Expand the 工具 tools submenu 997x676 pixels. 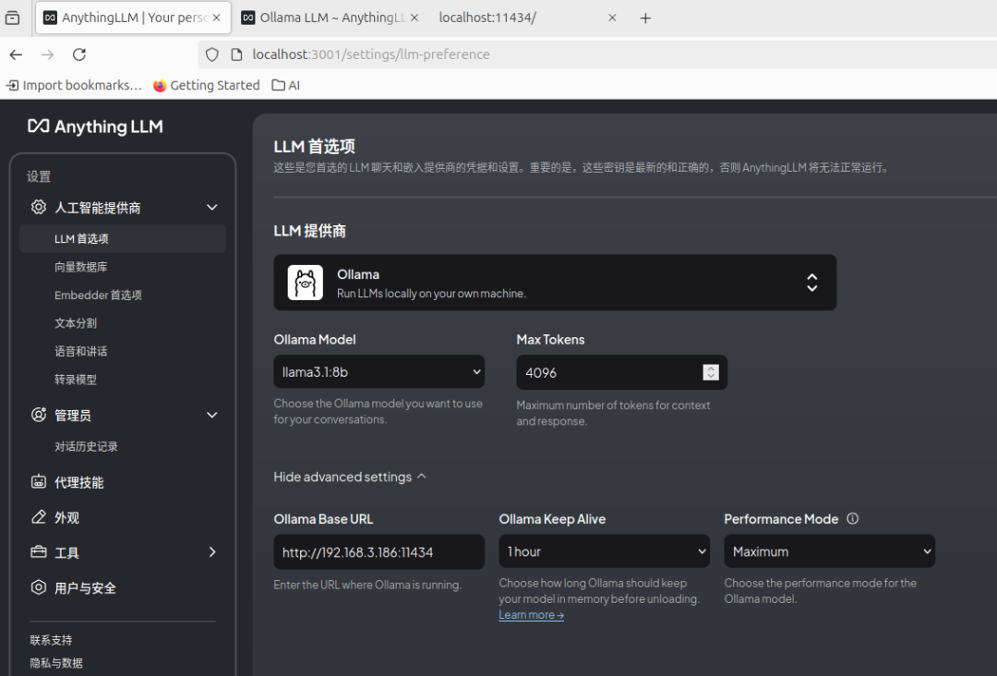click(211, 552)
